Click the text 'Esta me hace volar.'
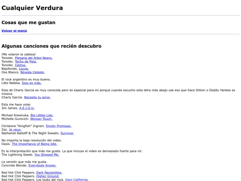This screenshot has width=241, height=181. pos(17,105)
